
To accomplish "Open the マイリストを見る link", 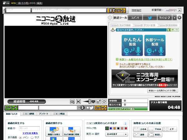I will pos(30,133).
